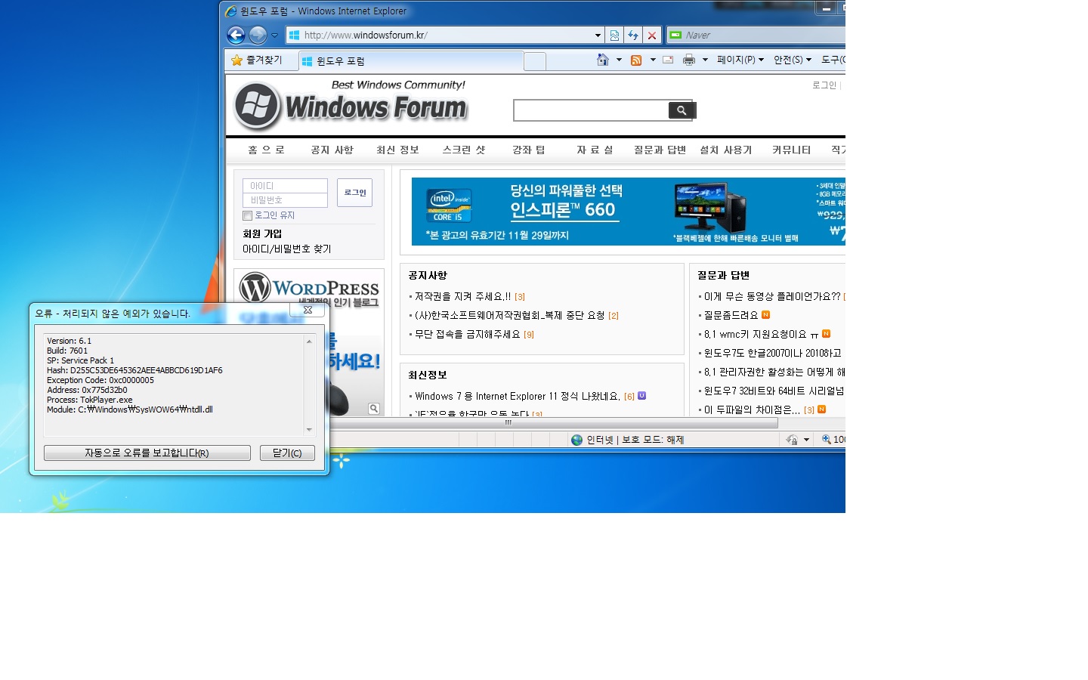This screenshot has height=680, width=1088.
Task: Click the error details scroll up arrow
Action: pos(309,342)
